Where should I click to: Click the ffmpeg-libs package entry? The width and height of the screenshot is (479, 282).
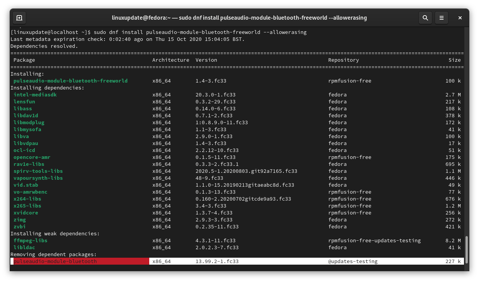tap(30, 241)
